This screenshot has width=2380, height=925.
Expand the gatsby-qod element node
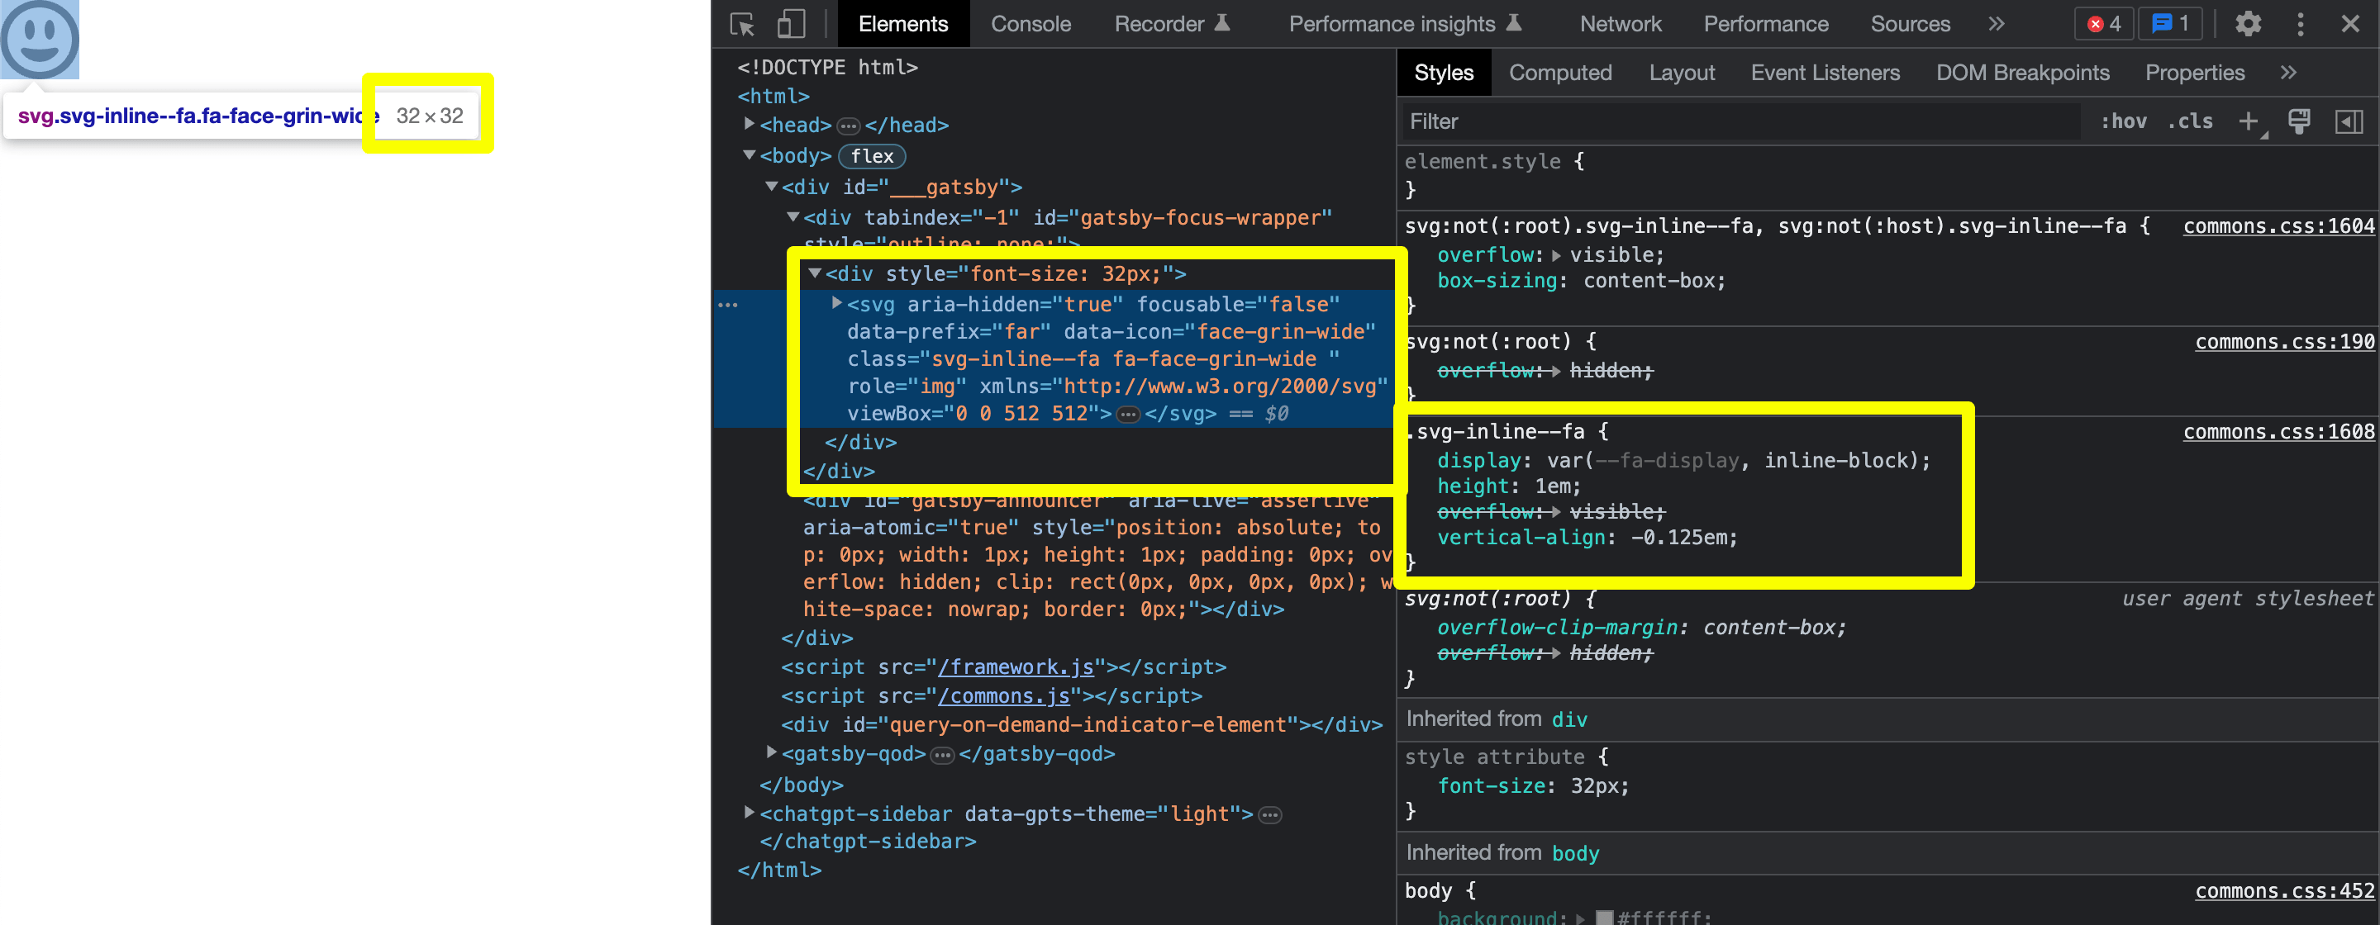(772, 752)
